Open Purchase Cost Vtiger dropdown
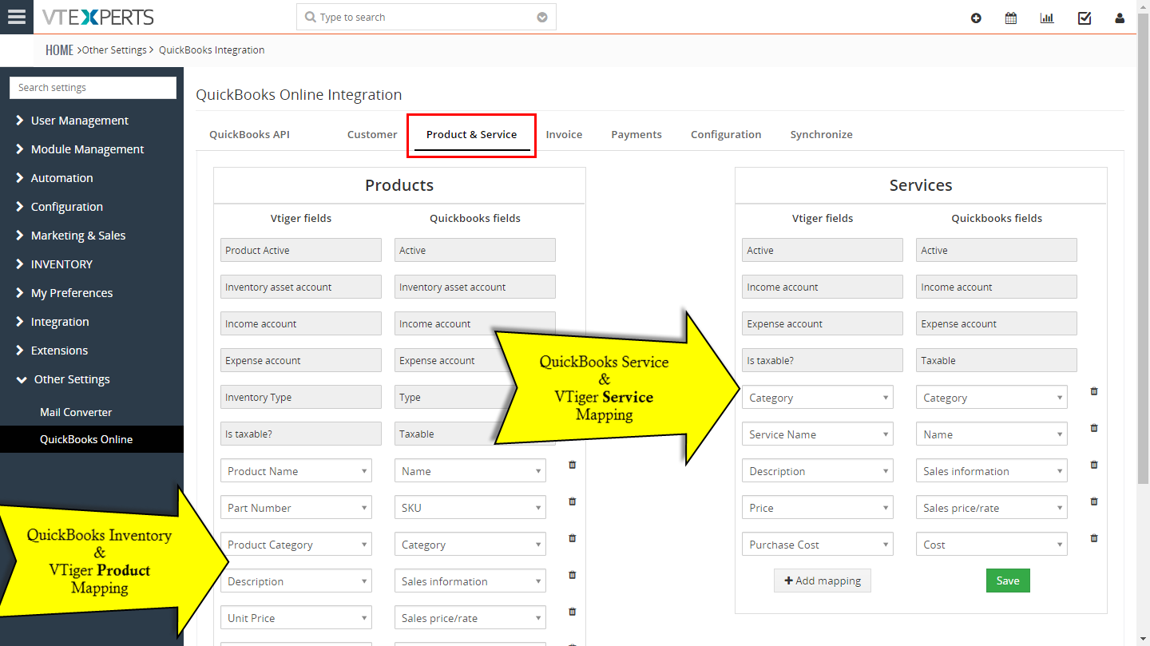Viewport: 1150px width, 646px height. click(818, 545)
